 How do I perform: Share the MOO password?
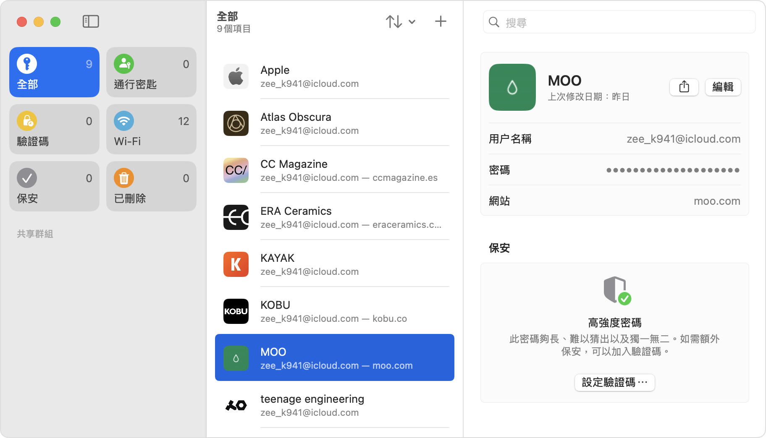pos(684,87)
